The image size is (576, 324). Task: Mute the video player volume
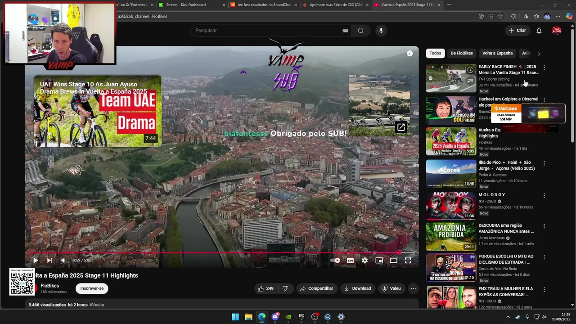tap(63, 260)
